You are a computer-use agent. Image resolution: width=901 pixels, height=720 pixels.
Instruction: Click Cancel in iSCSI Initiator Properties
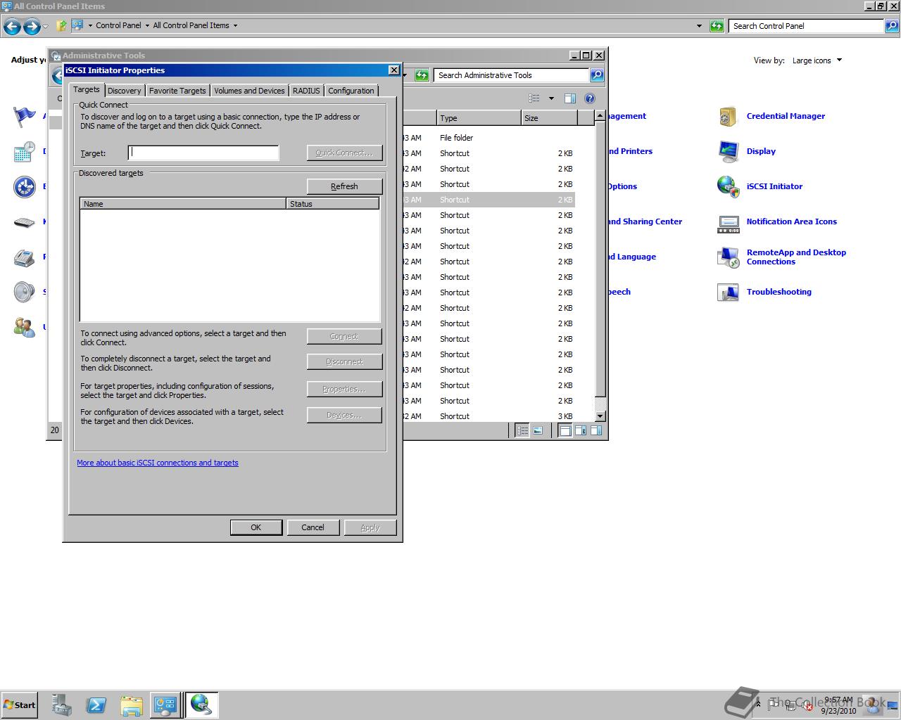[313, 527]
